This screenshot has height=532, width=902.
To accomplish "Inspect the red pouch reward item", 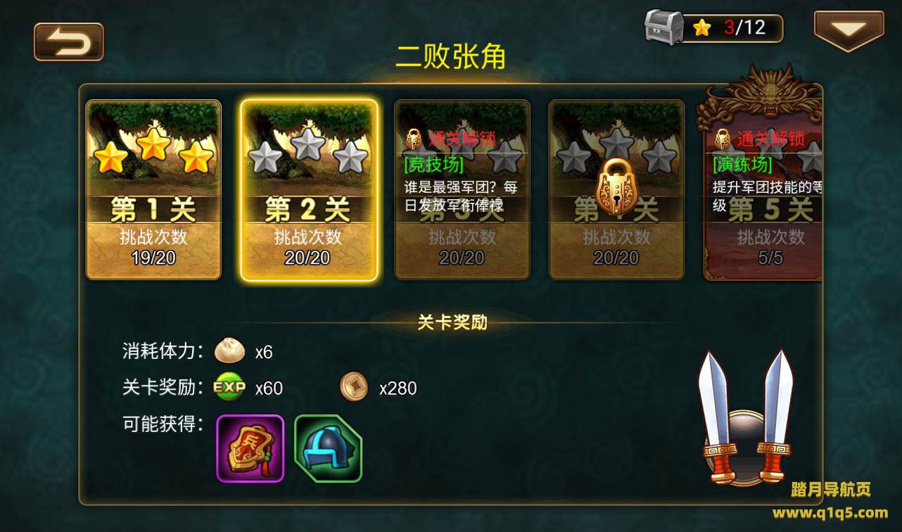I will pyautogui.click(x=250, y=448).
